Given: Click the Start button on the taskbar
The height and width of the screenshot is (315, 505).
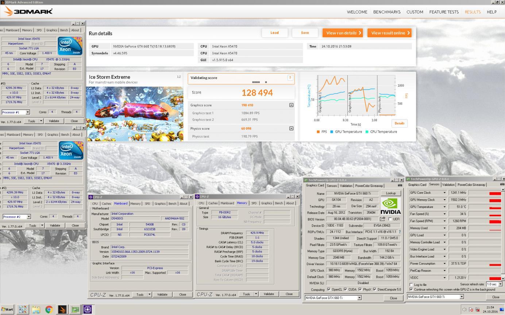Looking at the screenshot, I should 7,310.
